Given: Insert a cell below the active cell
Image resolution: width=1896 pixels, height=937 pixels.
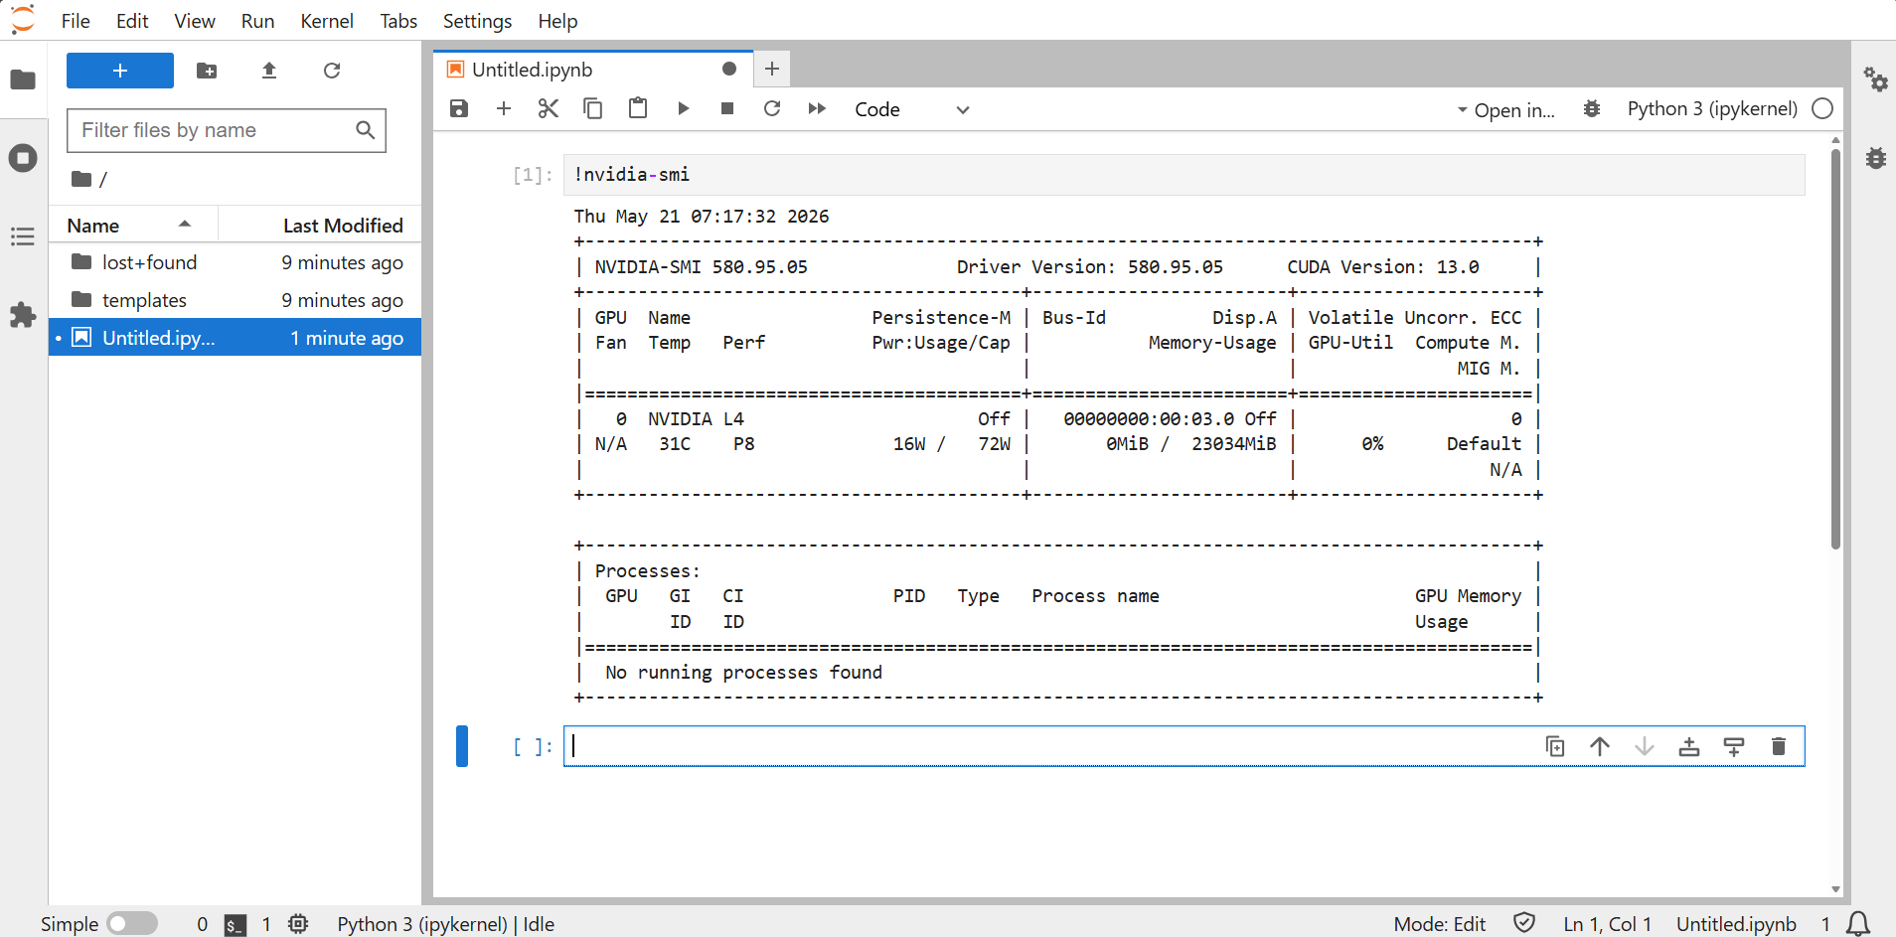Looking at the screenshot, I should point(1734,746).
